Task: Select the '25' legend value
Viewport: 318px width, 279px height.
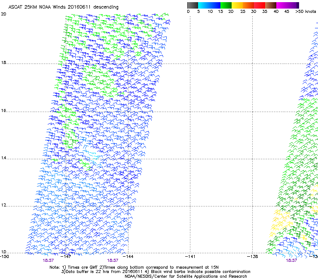Action: [x=243, y=12]
